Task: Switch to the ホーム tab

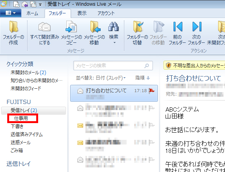Action: coord(32,13)
